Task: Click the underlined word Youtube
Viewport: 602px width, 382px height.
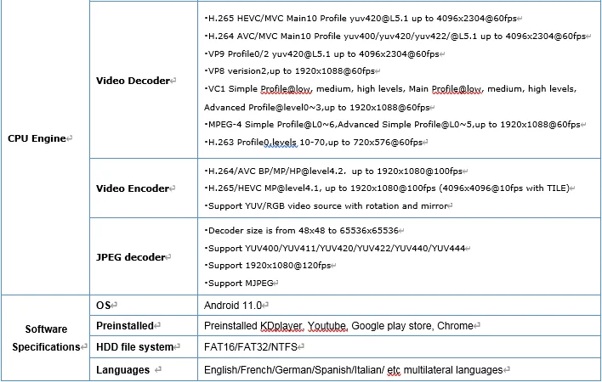Action: [x=327, y=326]
